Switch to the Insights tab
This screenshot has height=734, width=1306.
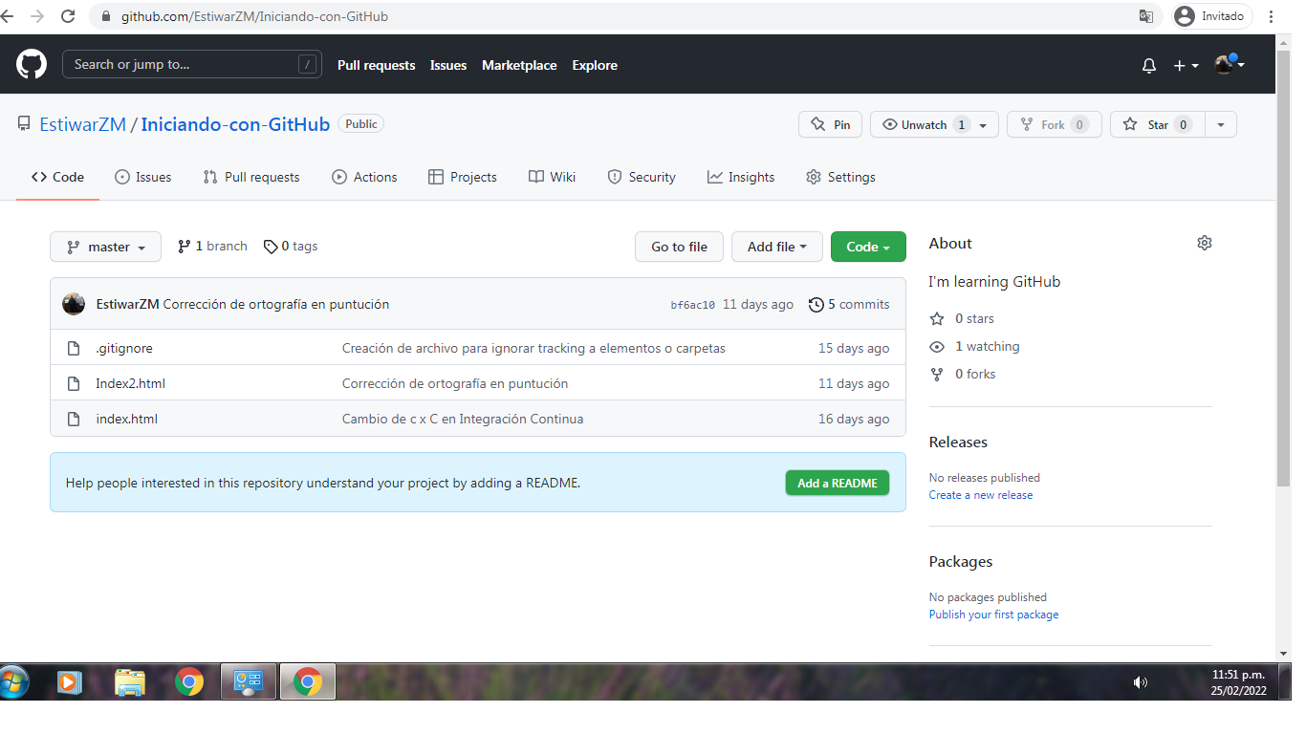click(741, 177)
